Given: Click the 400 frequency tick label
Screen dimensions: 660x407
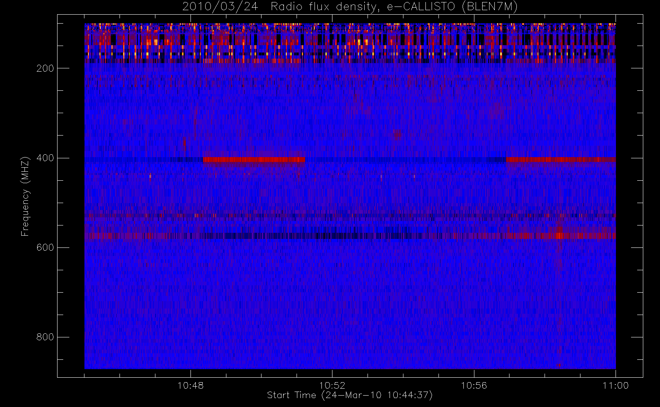Looking at the screenshot, I should (45, 158).
